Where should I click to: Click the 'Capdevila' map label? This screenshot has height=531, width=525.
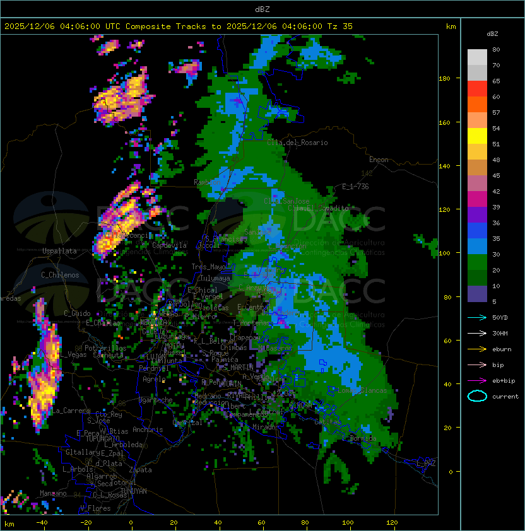(170, 245)
